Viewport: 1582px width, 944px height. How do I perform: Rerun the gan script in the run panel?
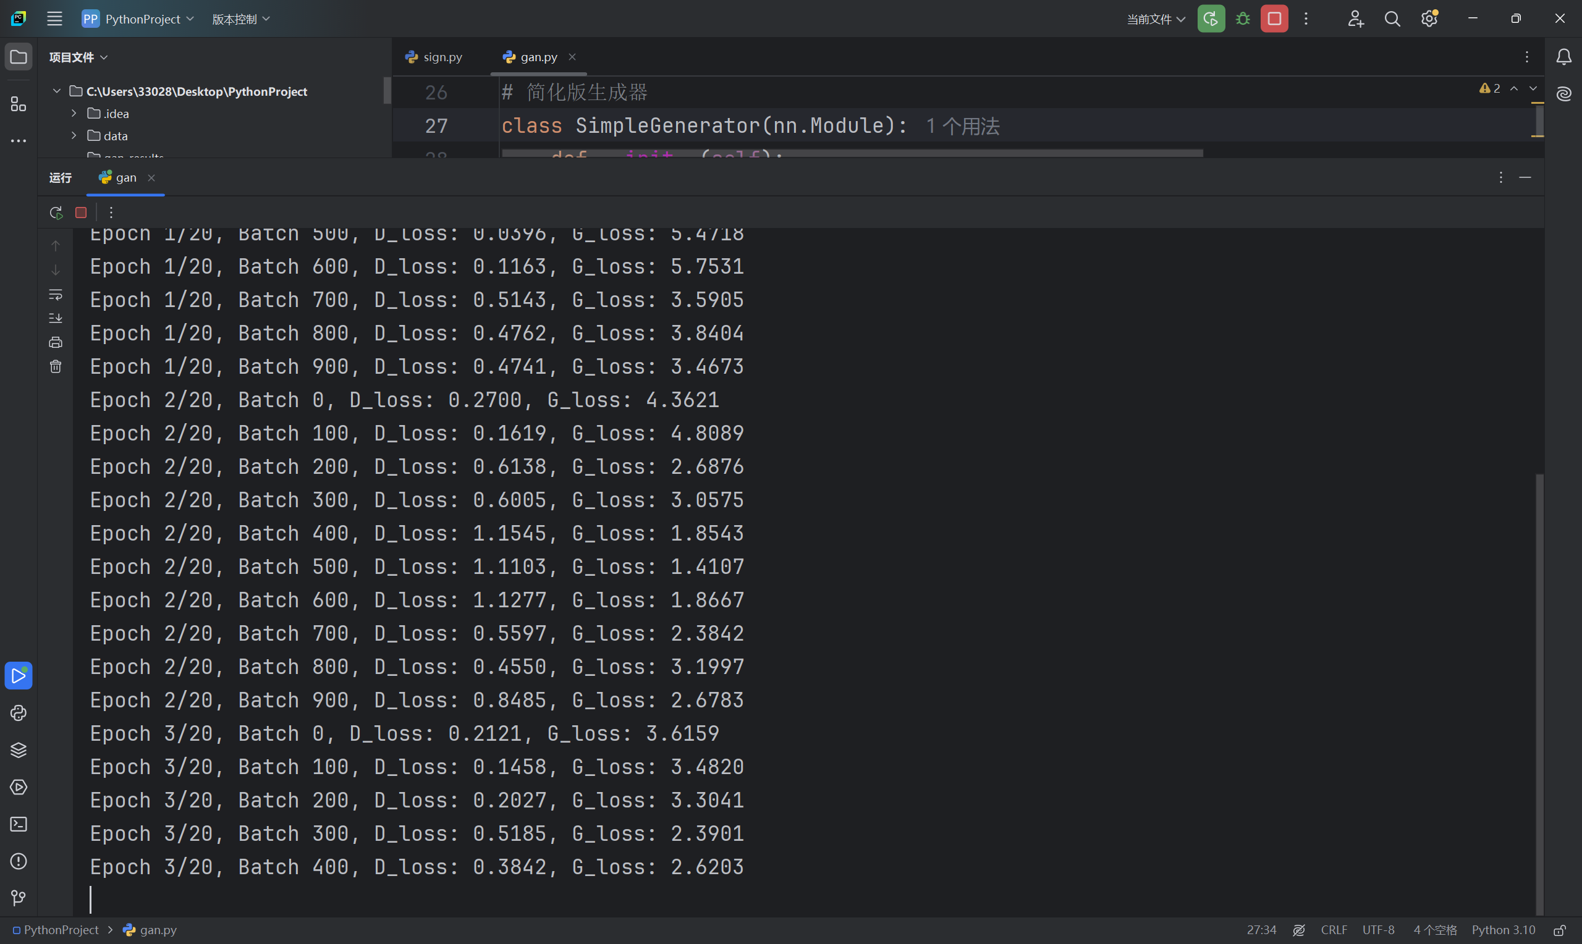pos(56,213)
